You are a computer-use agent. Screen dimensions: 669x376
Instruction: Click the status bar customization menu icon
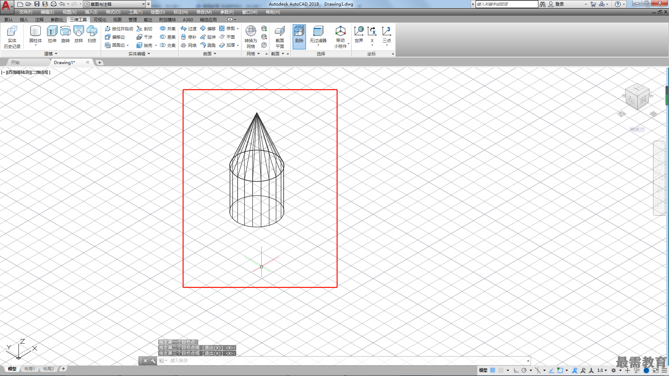tap(664, 370)
